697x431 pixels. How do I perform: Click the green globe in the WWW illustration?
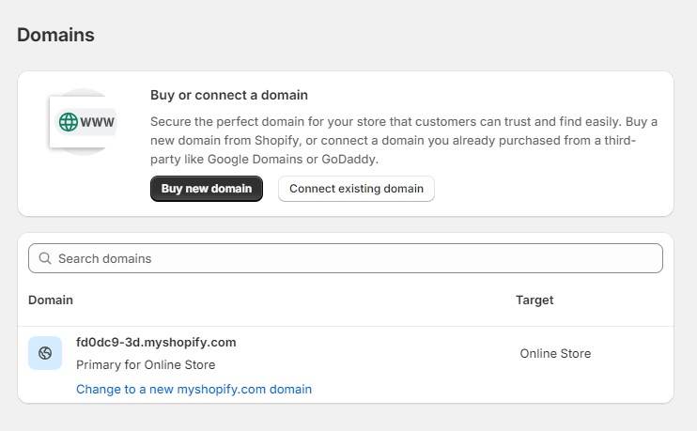[69, 122]
